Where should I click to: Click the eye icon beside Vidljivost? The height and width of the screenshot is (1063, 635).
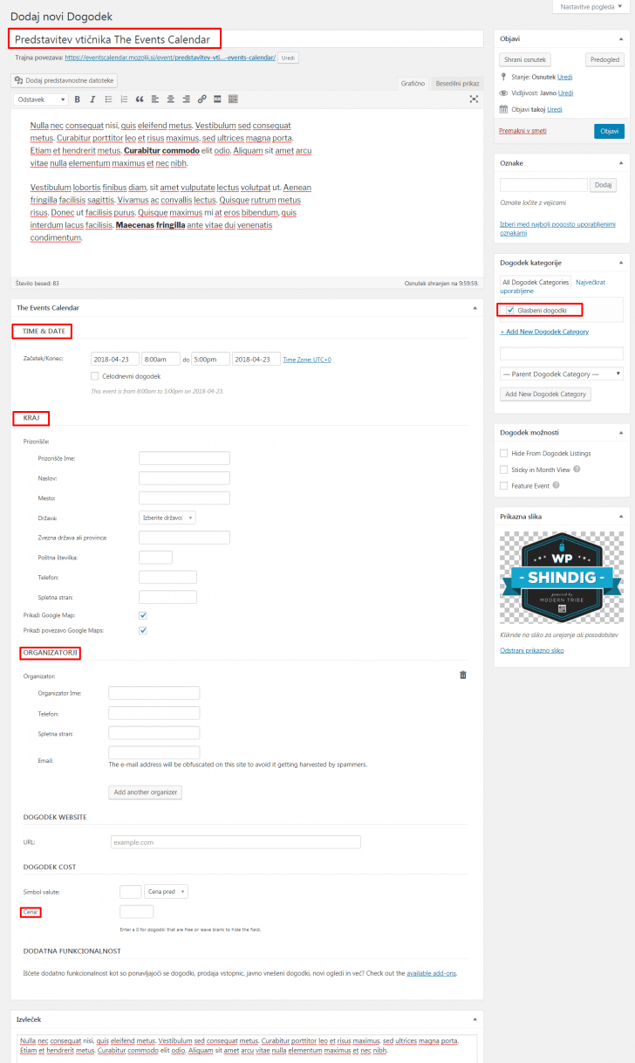click(x=503, y=93)
